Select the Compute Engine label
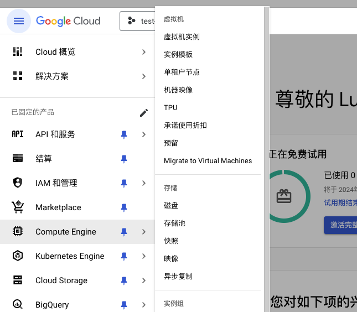 point(66,232)
